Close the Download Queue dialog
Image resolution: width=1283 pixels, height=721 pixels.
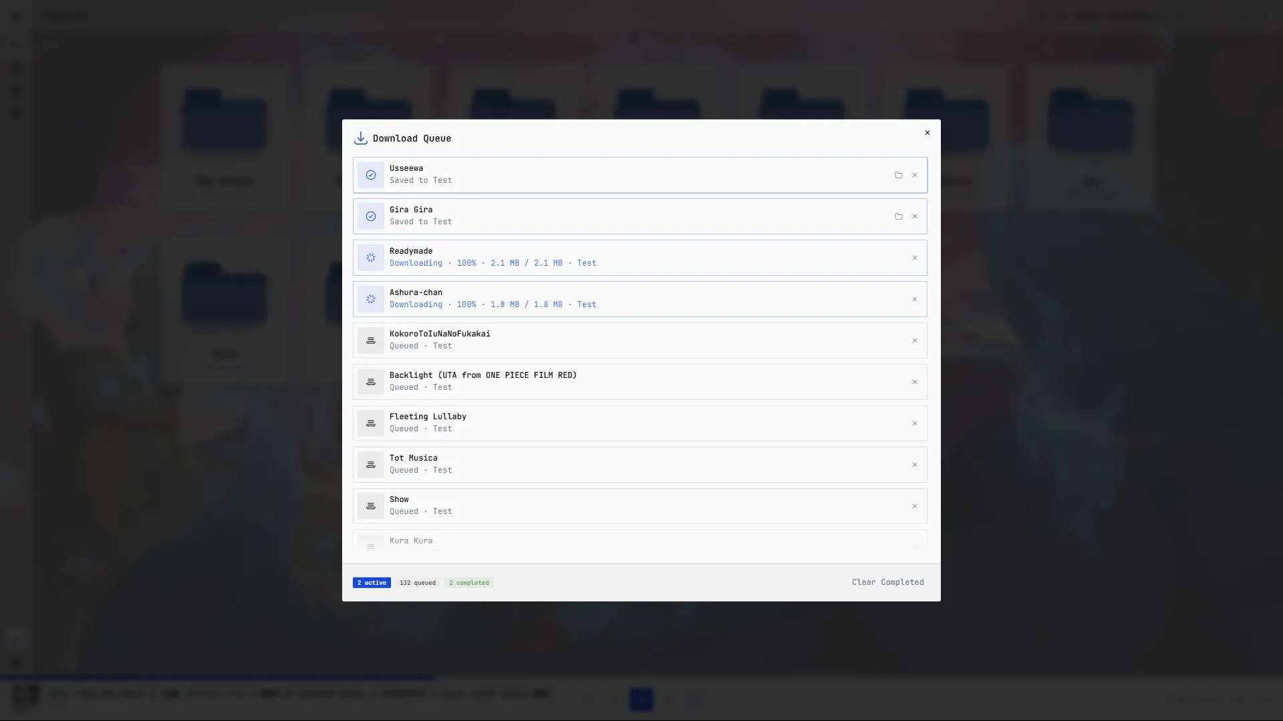click(927, 133)
